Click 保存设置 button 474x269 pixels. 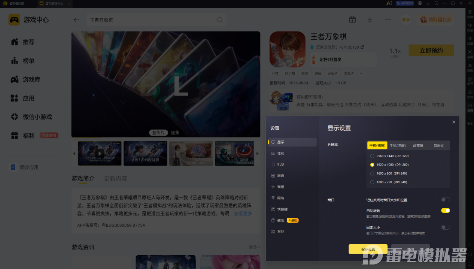(368, 249)
